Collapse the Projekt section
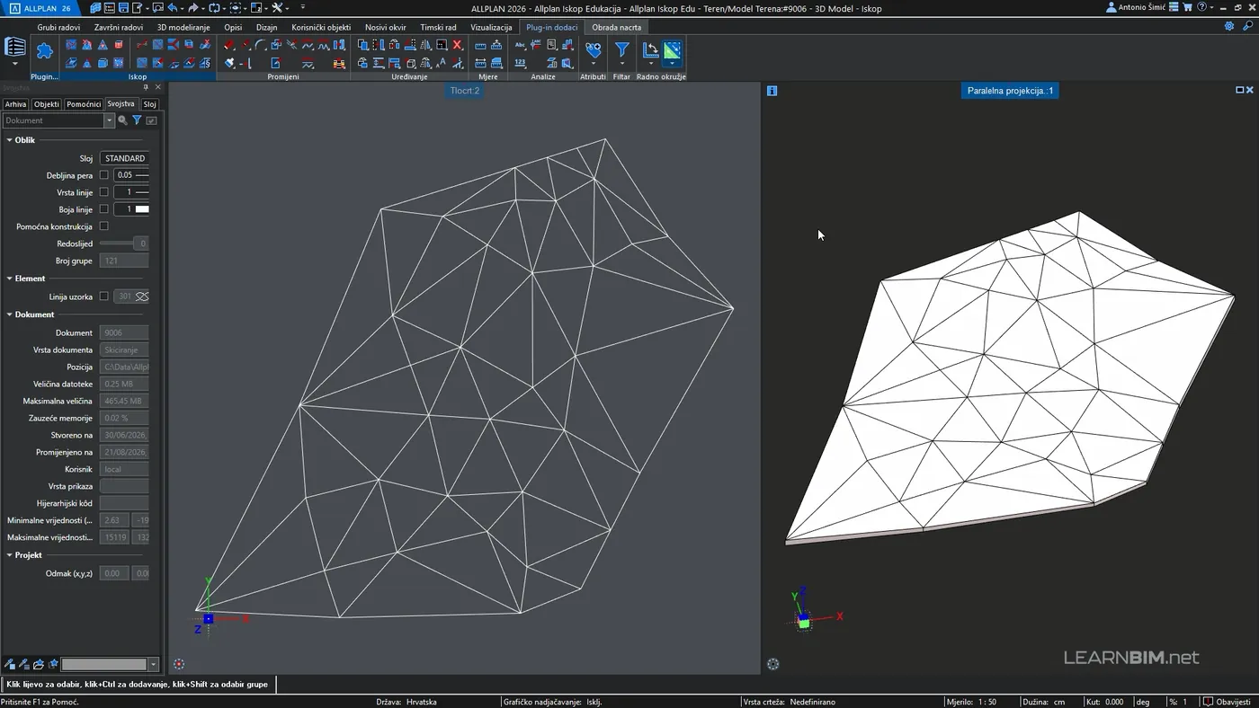The width and height of the screenshot is (1259, 708). tap(9, 555)
